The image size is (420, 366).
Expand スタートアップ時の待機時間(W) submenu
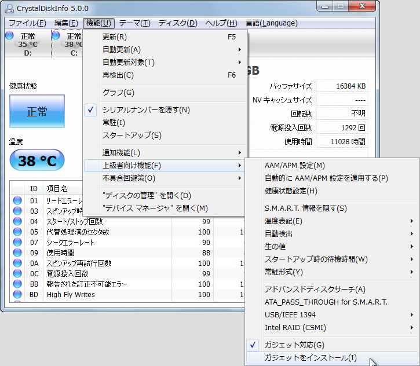[x=332, y=259]
